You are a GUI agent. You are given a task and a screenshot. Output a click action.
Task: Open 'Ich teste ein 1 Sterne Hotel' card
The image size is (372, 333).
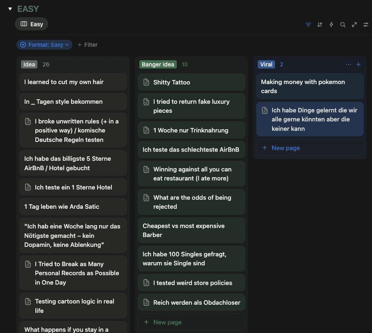[73, 187]
